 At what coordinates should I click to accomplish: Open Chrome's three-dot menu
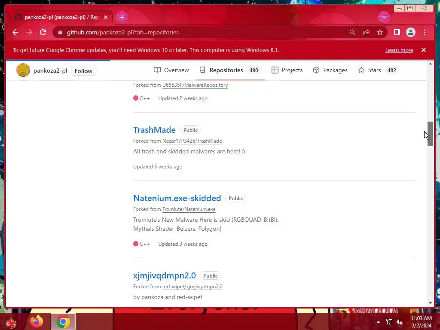425,32
